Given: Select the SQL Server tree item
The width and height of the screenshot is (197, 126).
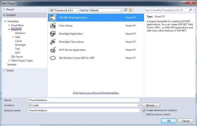Looking at the screenshot, I should tap(17, 57).
